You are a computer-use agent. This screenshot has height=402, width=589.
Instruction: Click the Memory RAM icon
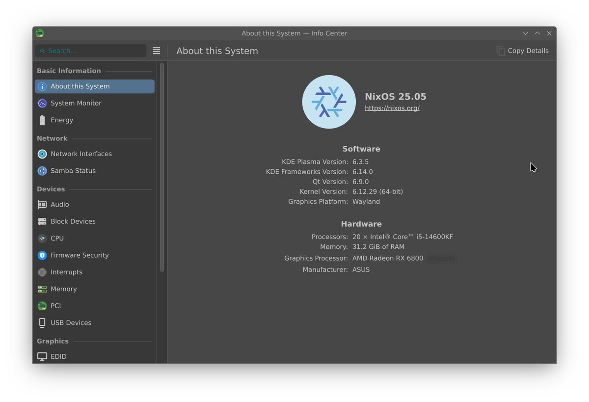[x=42, y=289]
